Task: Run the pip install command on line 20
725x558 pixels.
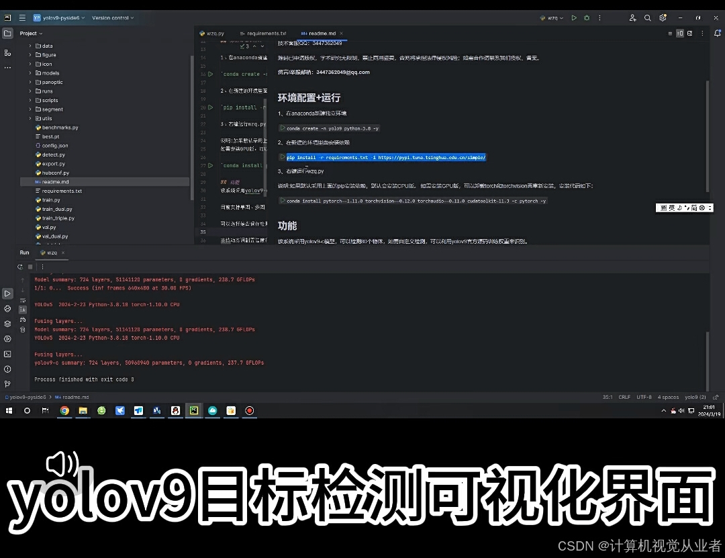Action: 210,107
